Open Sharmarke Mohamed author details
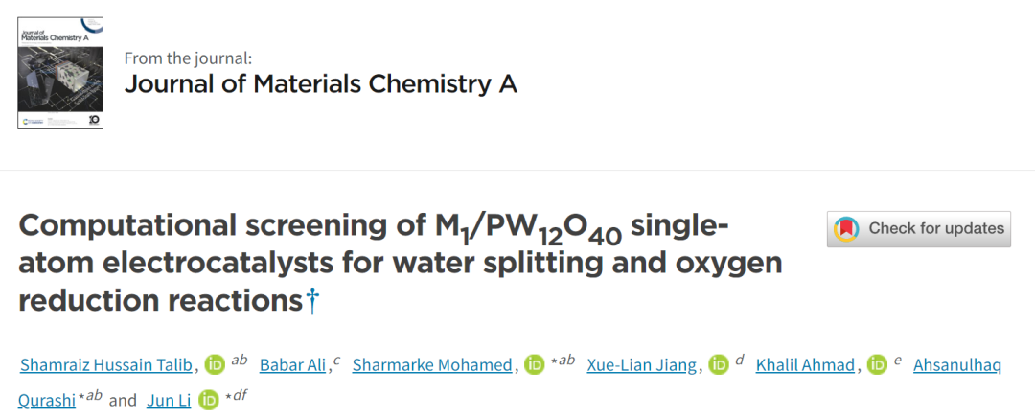The width and height of the screenshot is (1035, 419). pos(432,364)
